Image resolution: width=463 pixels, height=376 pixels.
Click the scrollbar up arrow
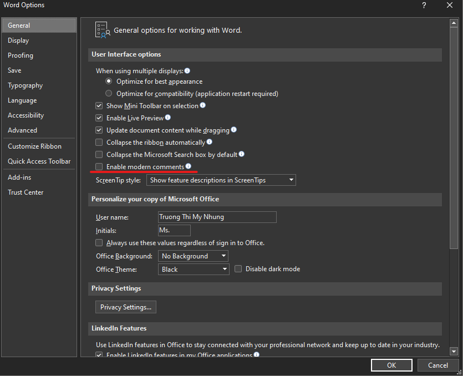tap(454, 23)
